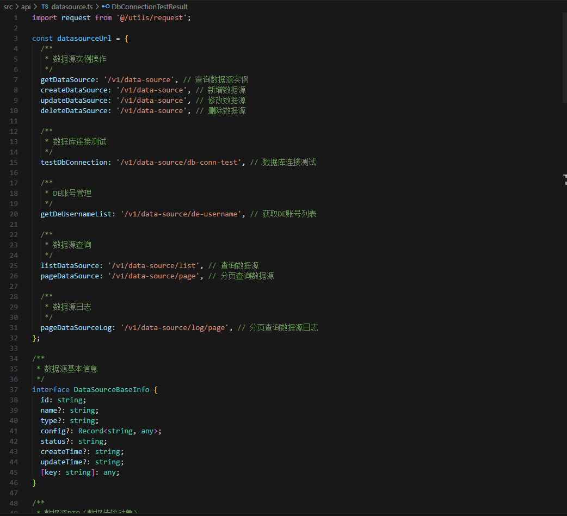The width and height of the screenshot is (567, 516).
Task: Click the symbol icon before DbConnectionTestResult
Action: click(x=106, y=7)
